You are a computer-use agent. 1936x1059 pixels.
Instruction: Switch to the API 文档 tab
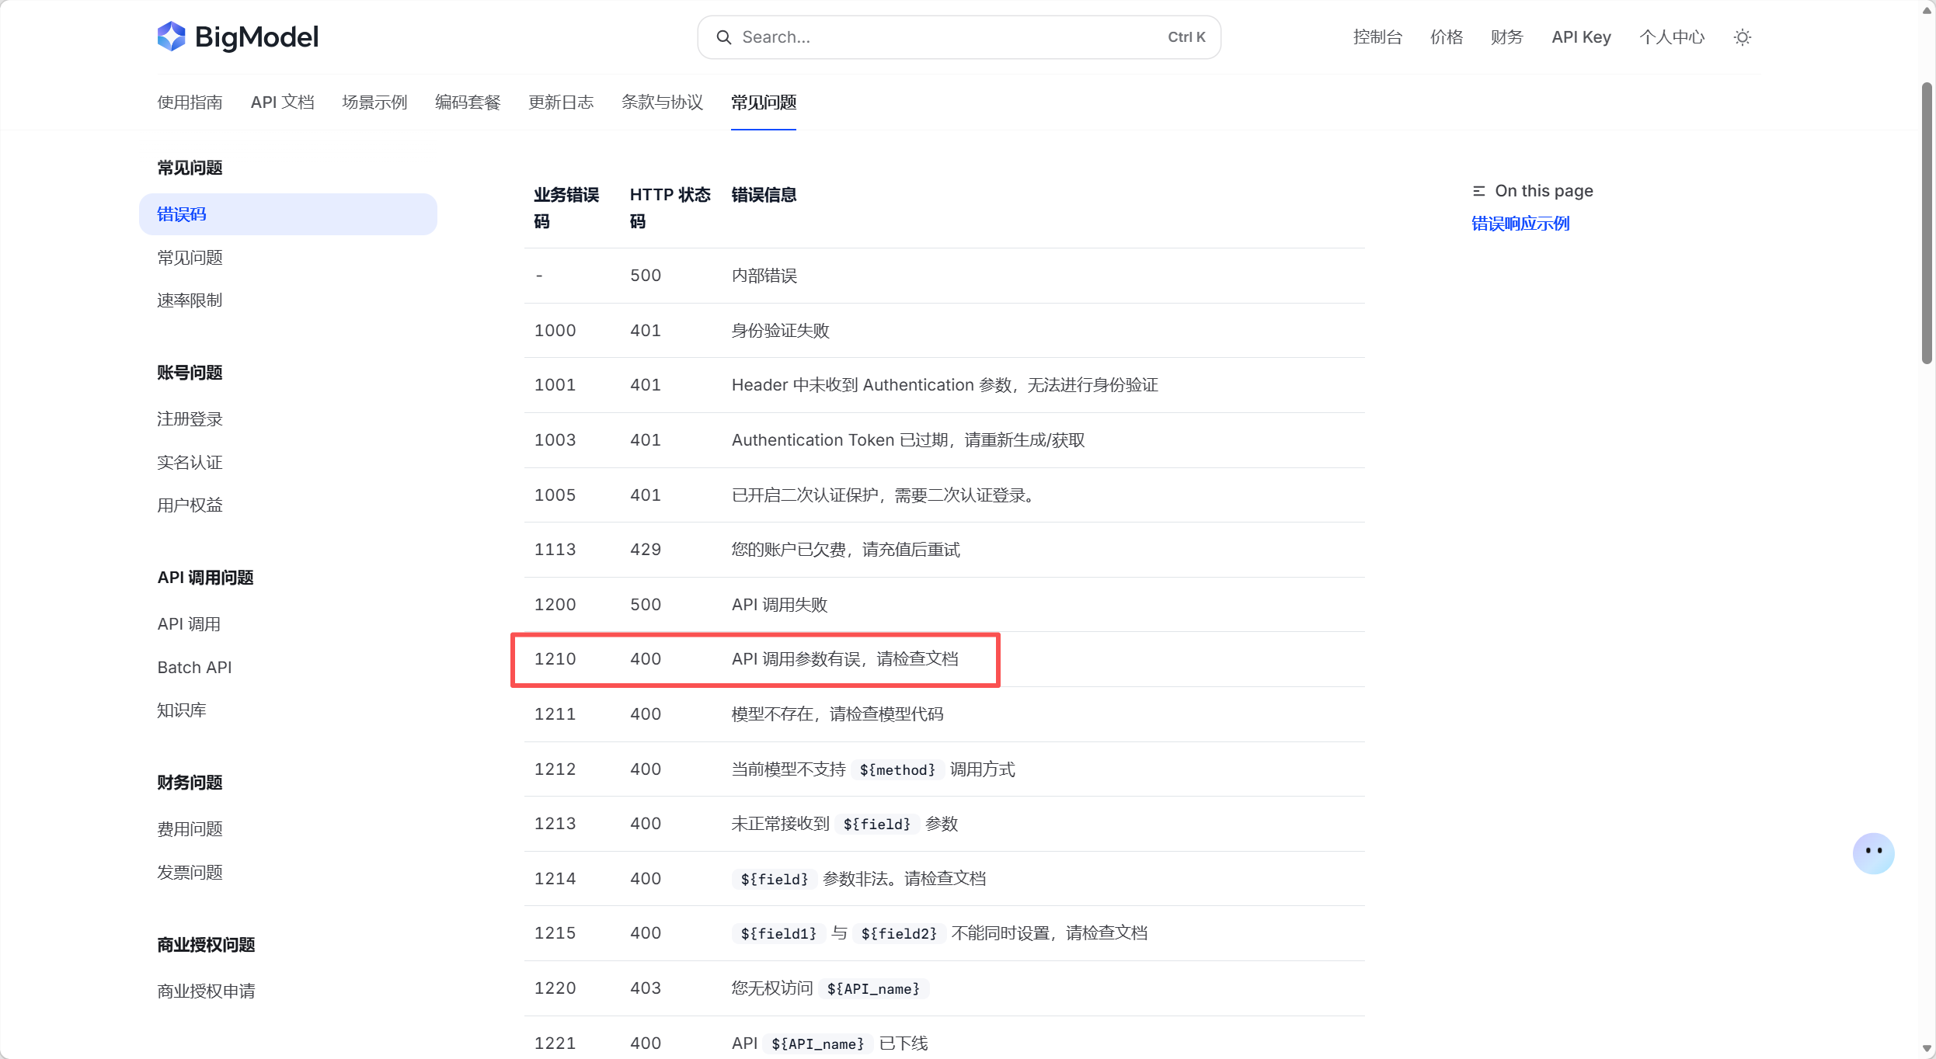tap(282, 102)
